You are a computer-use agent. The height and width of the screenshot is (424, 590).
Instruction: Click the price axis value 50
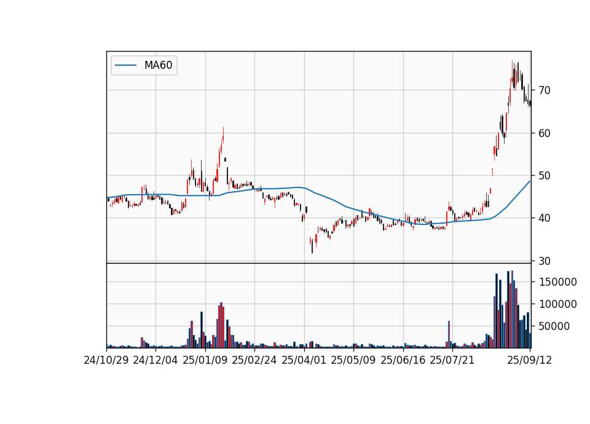click(545, 176)
